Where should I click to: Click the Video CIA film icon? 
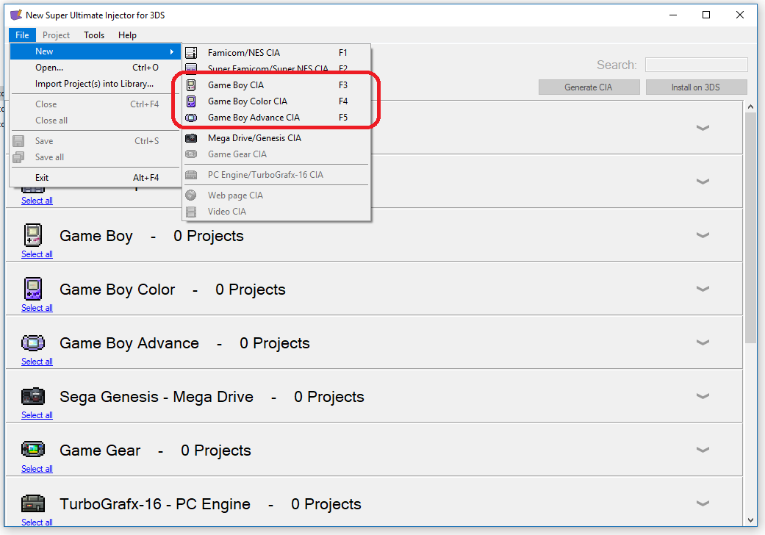(191, 212)
